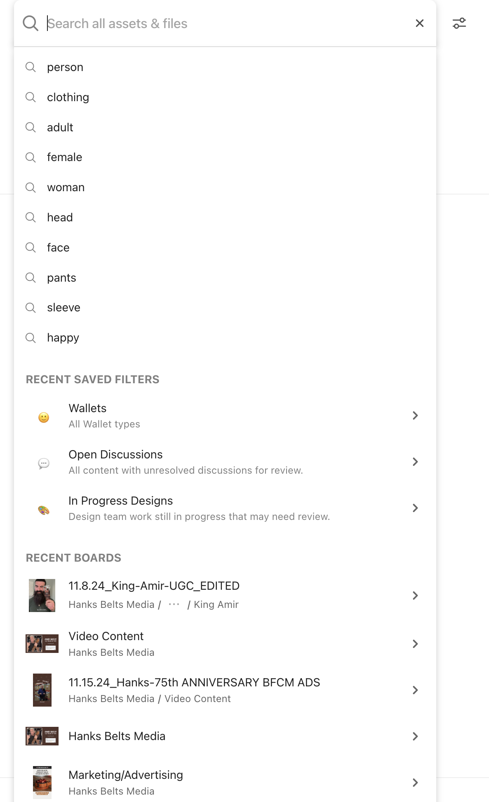
Task: Select the Wallets smiley filter icon
Action: coord(44,417)
